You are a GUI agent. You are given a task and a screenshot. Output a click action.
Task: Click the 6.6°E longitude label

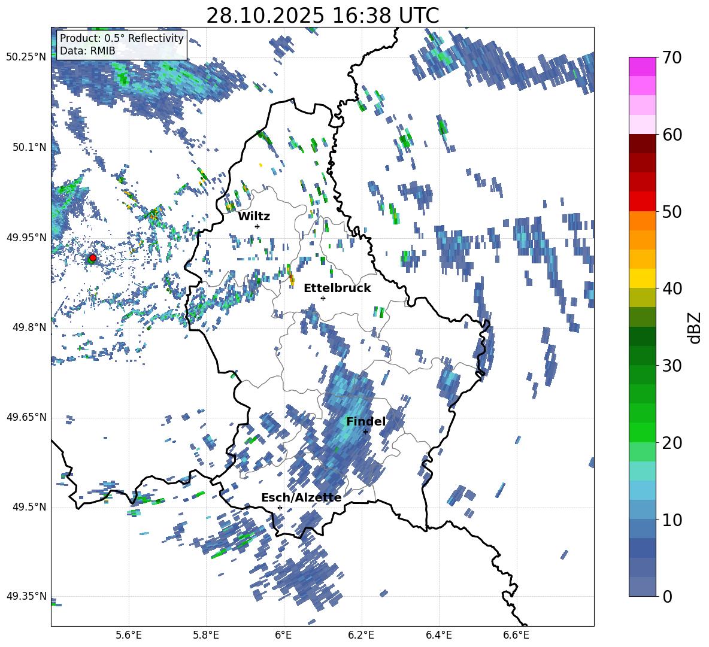pos(516,635)
